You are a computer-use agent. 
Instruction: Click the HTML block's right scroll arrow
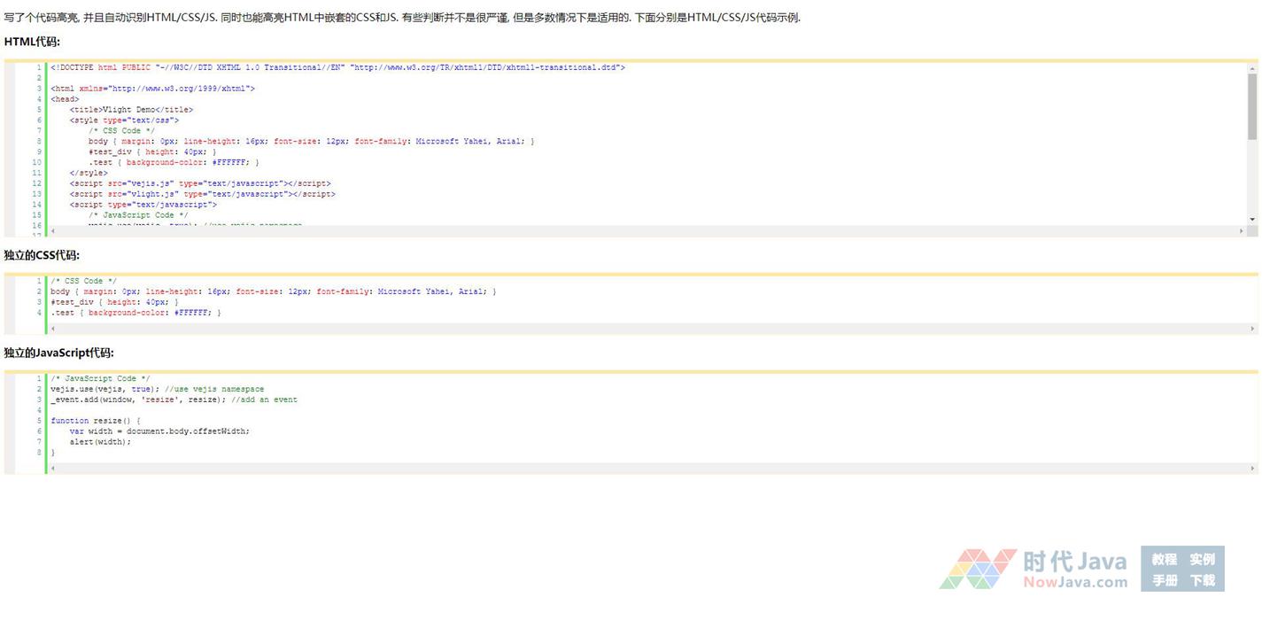point(1241,231)
